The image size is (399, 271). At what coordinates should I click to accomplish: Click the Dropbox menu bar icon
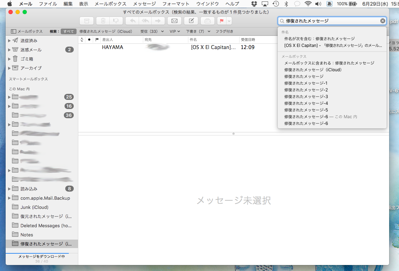254,4
